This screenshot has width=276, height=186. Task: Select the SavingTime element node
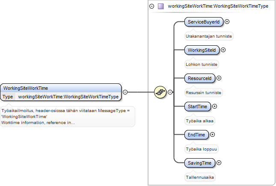[199, 163]
